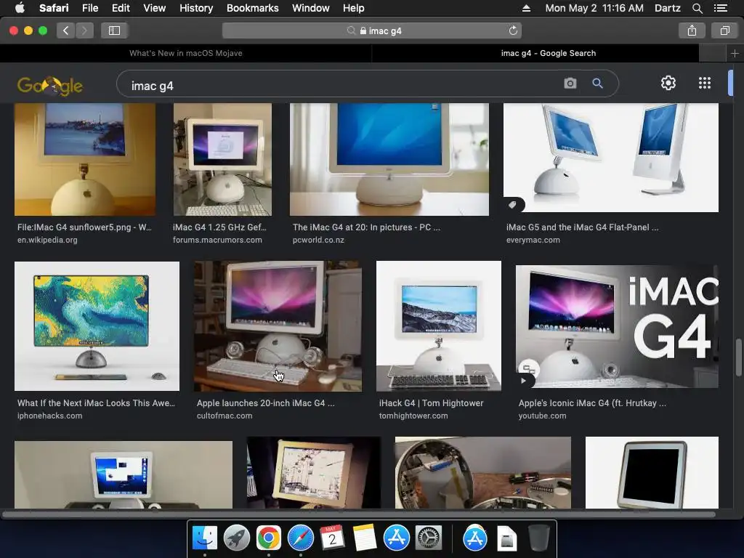The height and width of the screenshot is (558, 744).
Task: Open the second App Store icon near Trash
Action: (475, 538)
